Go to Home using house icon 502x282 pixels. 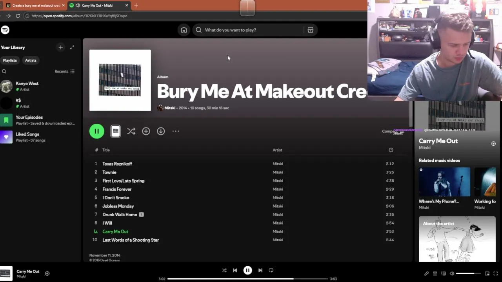pos(184,30)
